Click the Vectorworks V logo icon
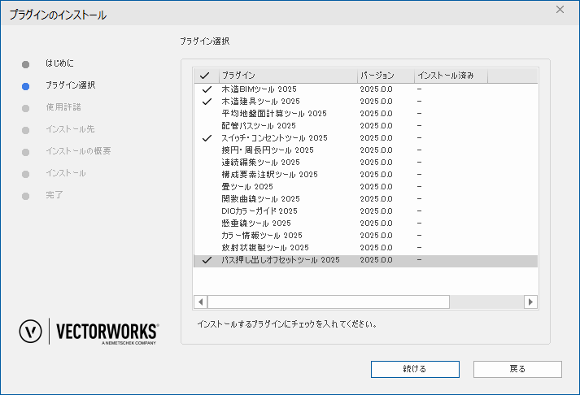The image size is (580, 395). tap(30, 331)
